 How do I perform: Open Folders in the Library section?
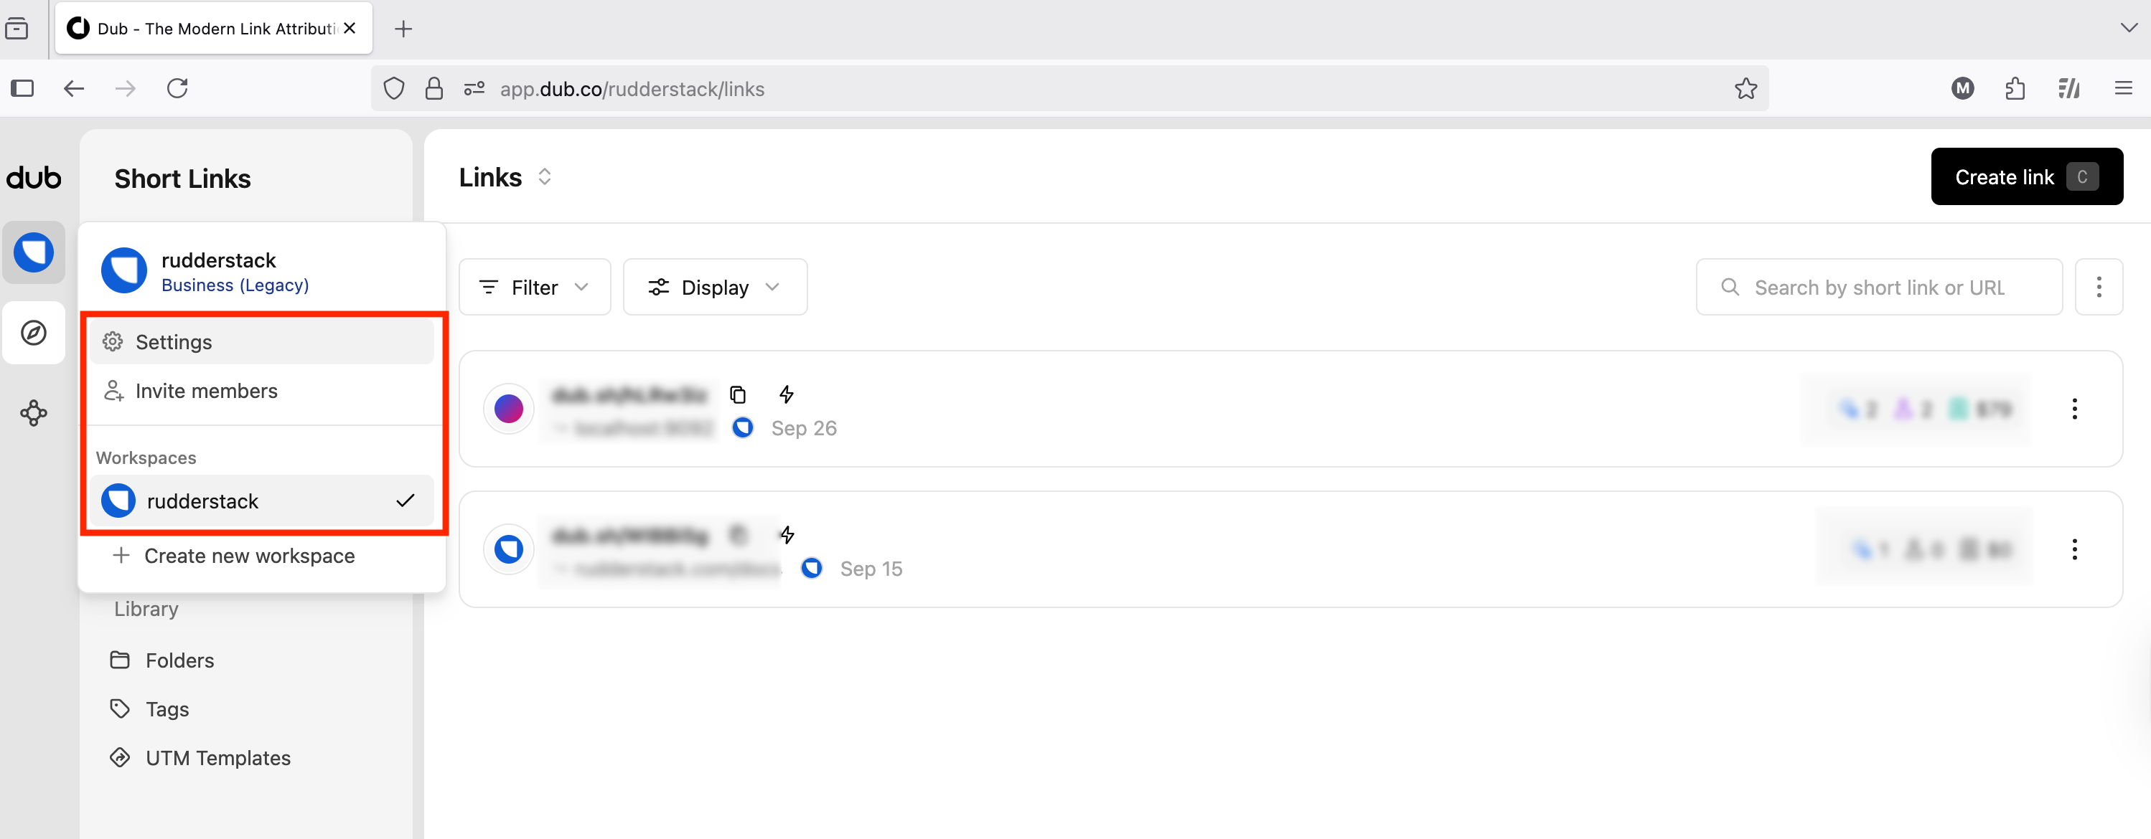tap(179, 659)
